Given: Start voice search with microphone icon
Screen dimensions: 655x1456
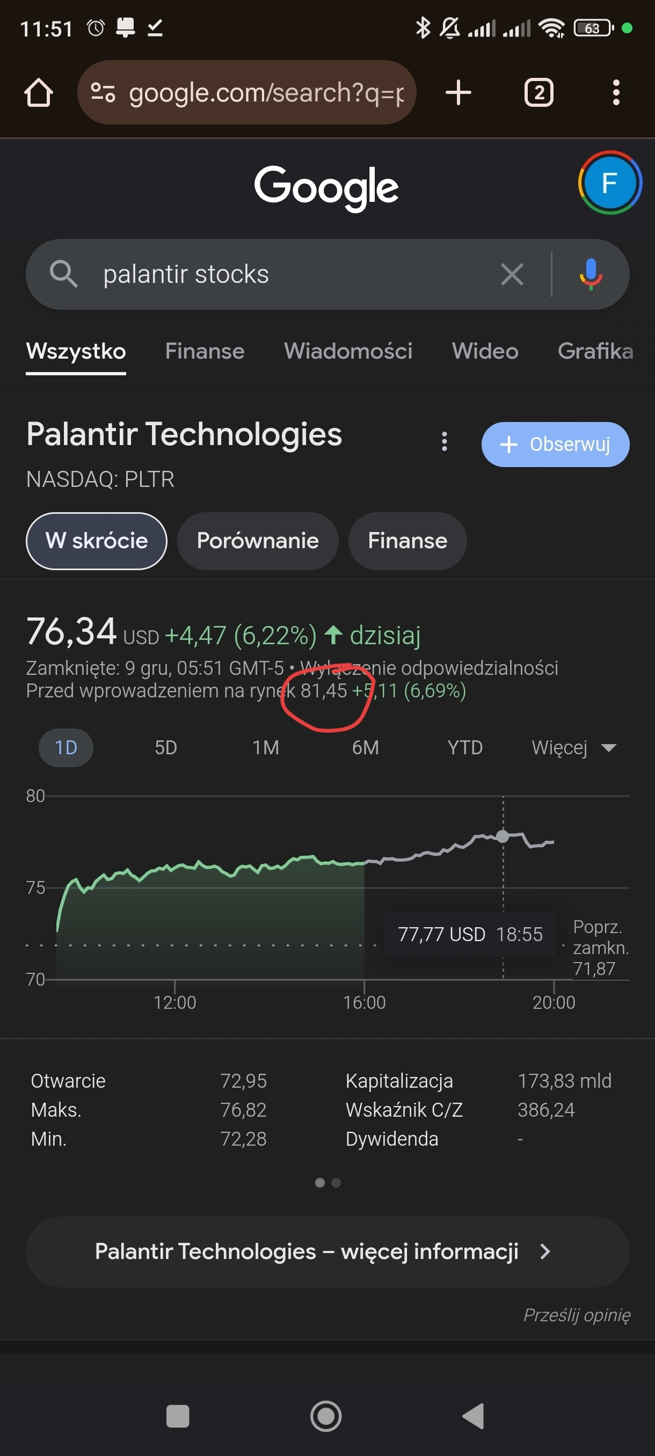Looking at the screenshot, I should coord(591,275).
